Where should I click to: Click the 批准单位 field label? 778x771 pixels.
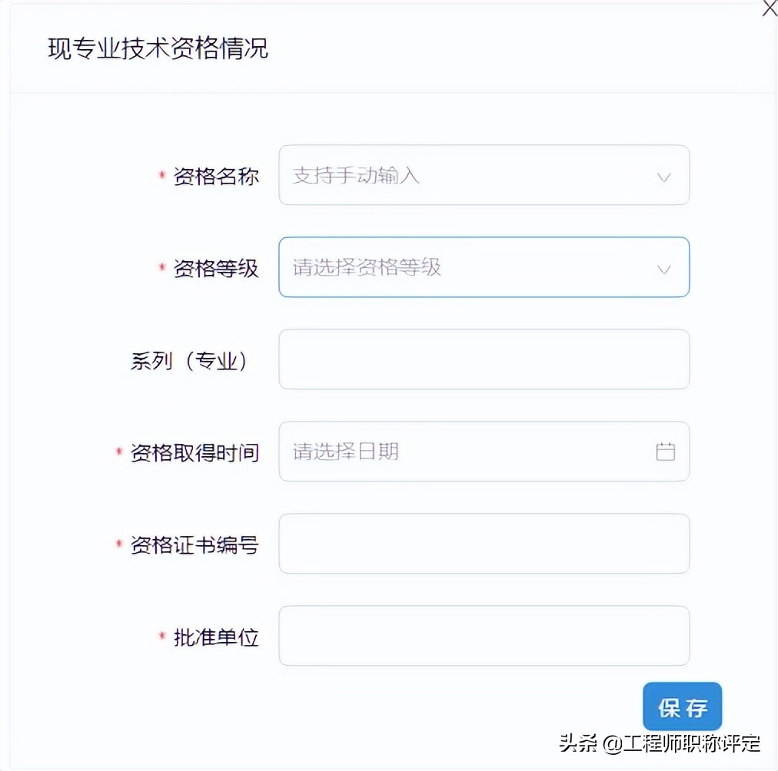[216, 636]
